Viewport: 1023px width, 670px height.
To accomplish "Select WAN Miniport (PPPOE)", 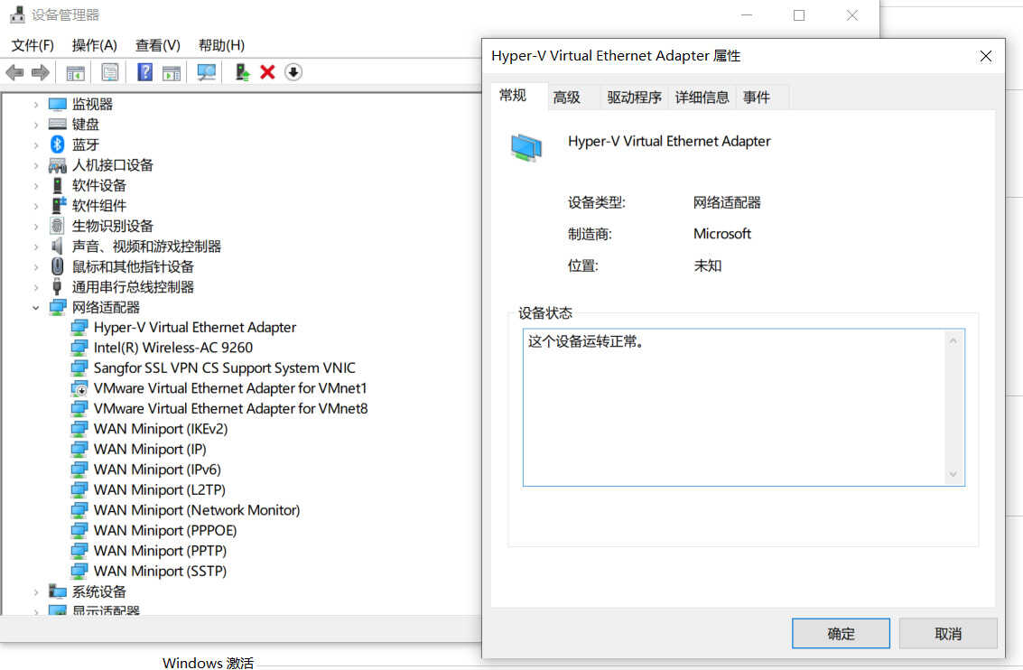I will tap(165, 530).
